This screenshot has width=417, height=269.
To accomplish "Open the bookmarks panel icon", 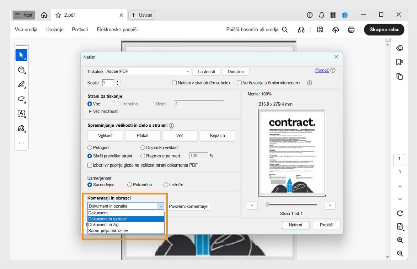I will tap(400, 62).
